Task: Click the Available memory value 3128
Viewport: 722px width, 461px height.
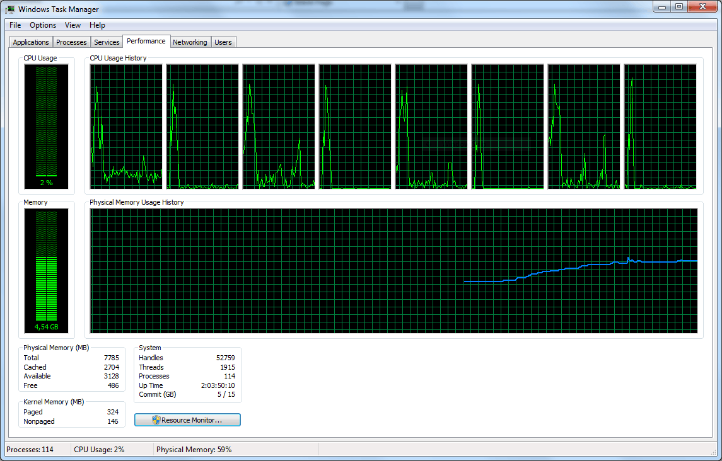Action: [x=112, y=377]
